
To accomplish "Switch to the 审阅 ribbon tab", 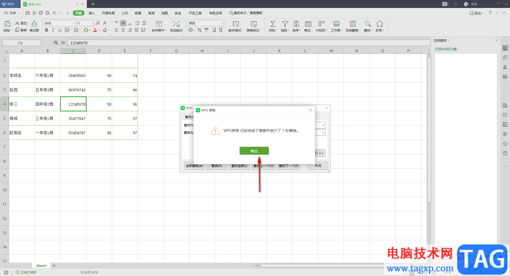I will pyautogui.click(x=151, y=13).
